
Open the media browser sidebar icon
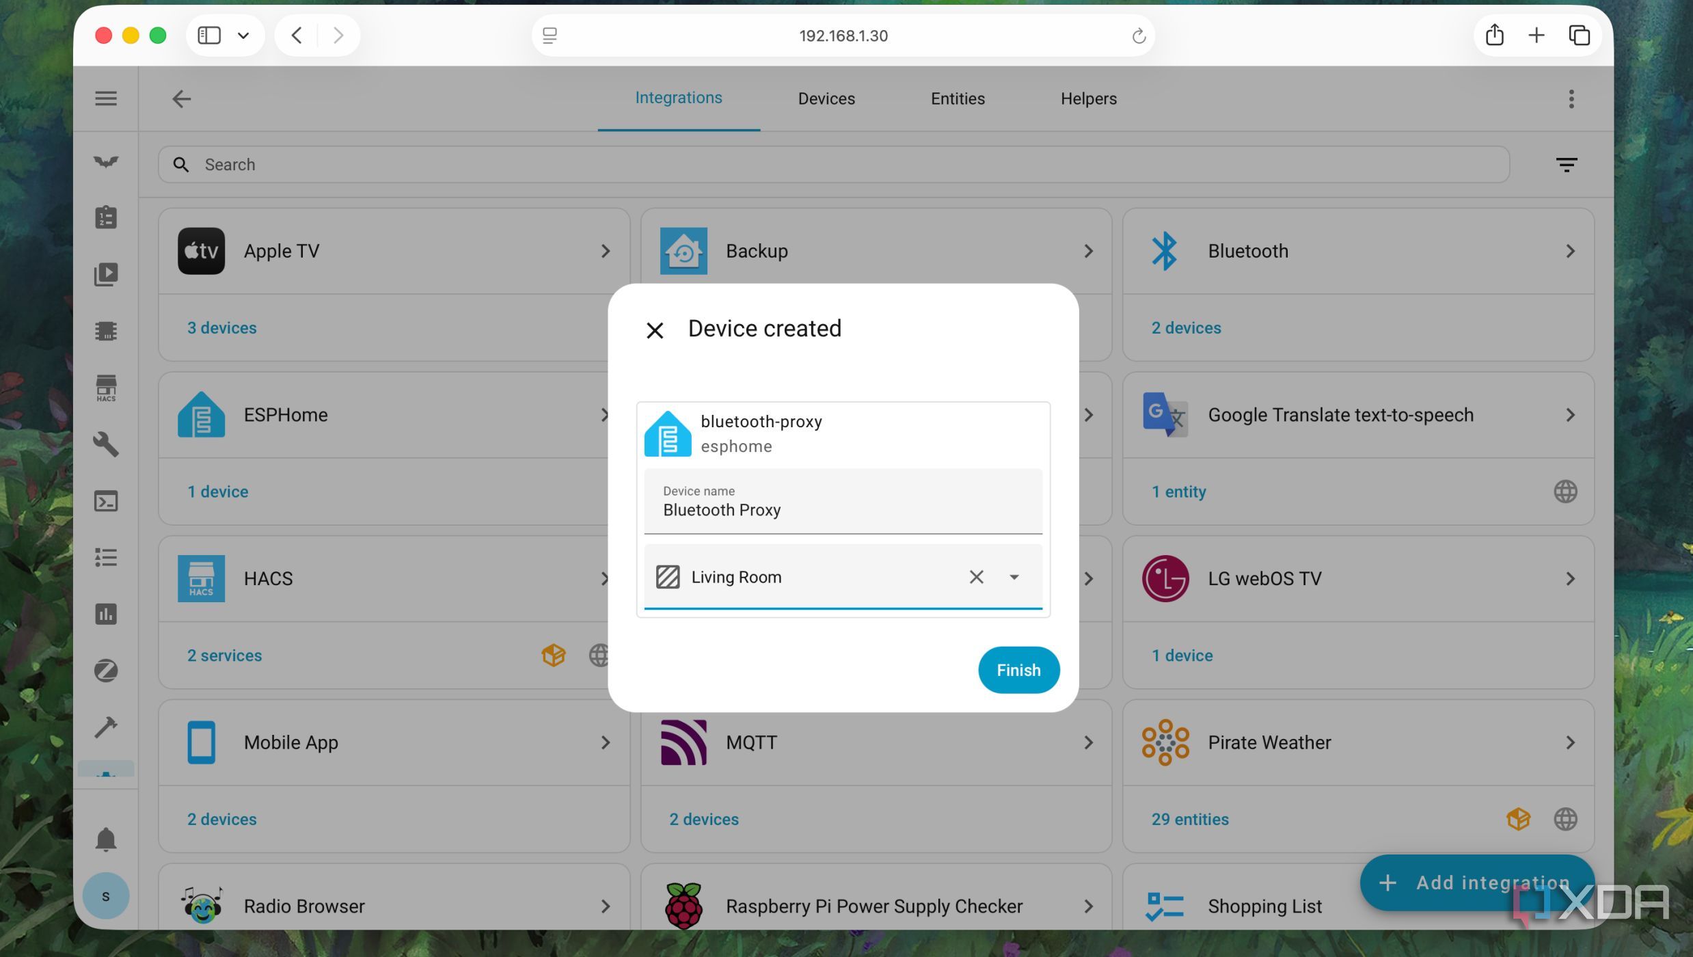pyautogui.click(x=106, y=274)
